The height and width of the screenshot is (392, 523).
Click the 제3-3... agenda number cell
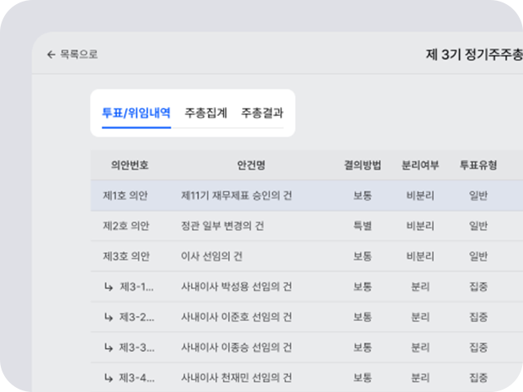136,348
